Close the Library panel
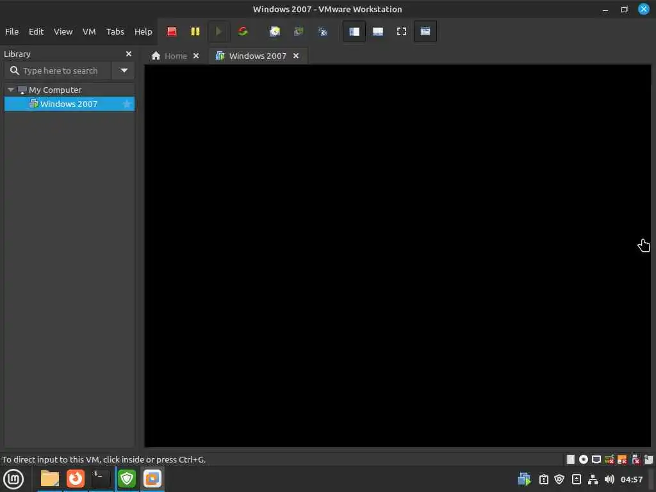The height and width of the screenshot is (492, 656). click(129, 54)
